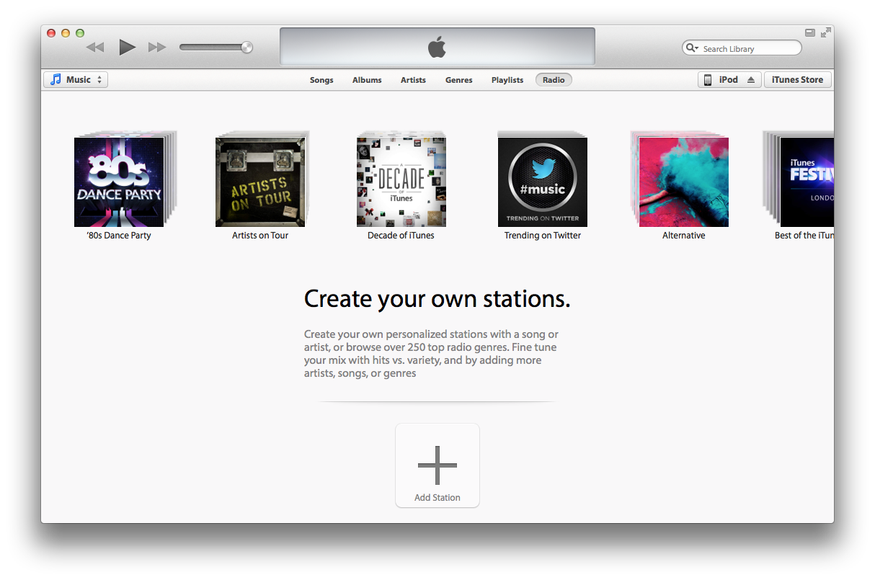Switch to mini player mode icon
The height and width of the screenshot is (580, 875).
click(810, 32)
